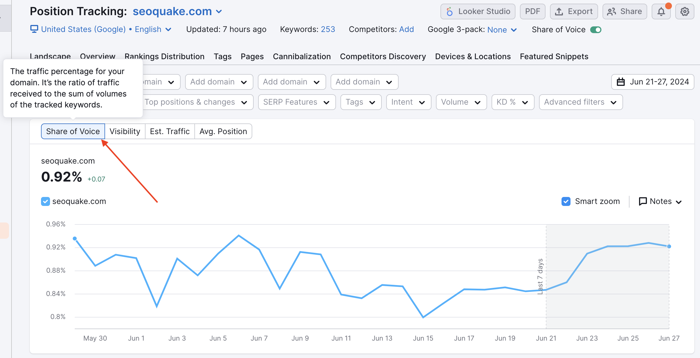Screen dimensions: 700x358
Task: Expand the seoquake.com project dropdown chevron
Action: pos(219,12)
